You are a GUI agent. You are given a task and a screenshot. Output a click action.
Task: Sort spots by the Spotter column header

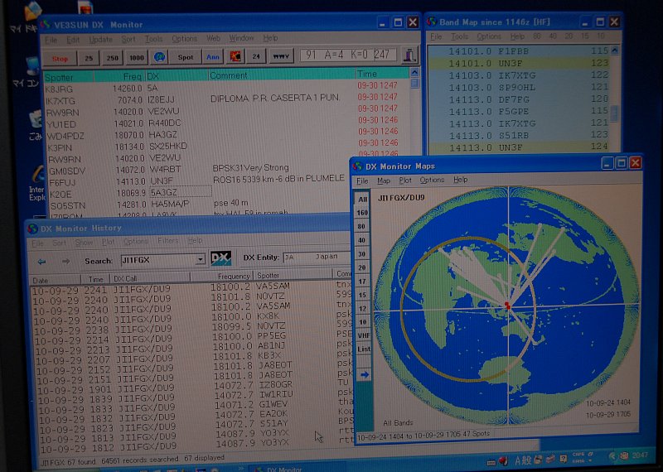[x=68, y=77]
